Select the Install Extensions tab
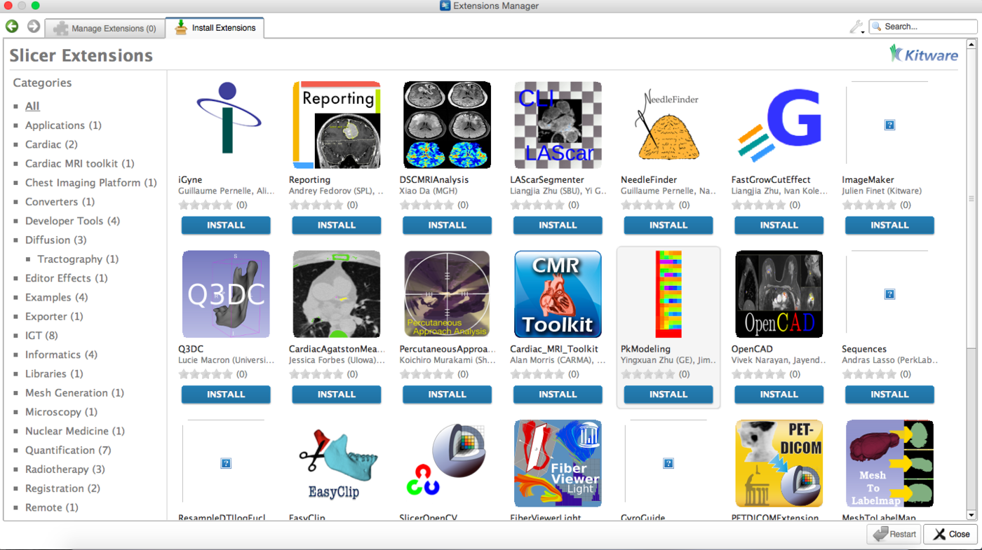The image size is (982, 550). click(215, 28)
